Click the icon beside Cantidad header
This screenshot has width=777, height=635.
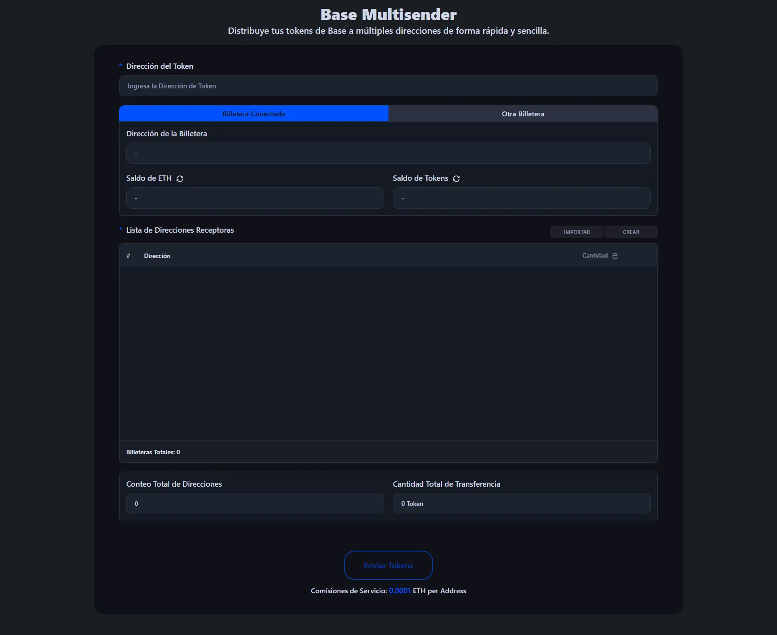click(x=615, y=256)
